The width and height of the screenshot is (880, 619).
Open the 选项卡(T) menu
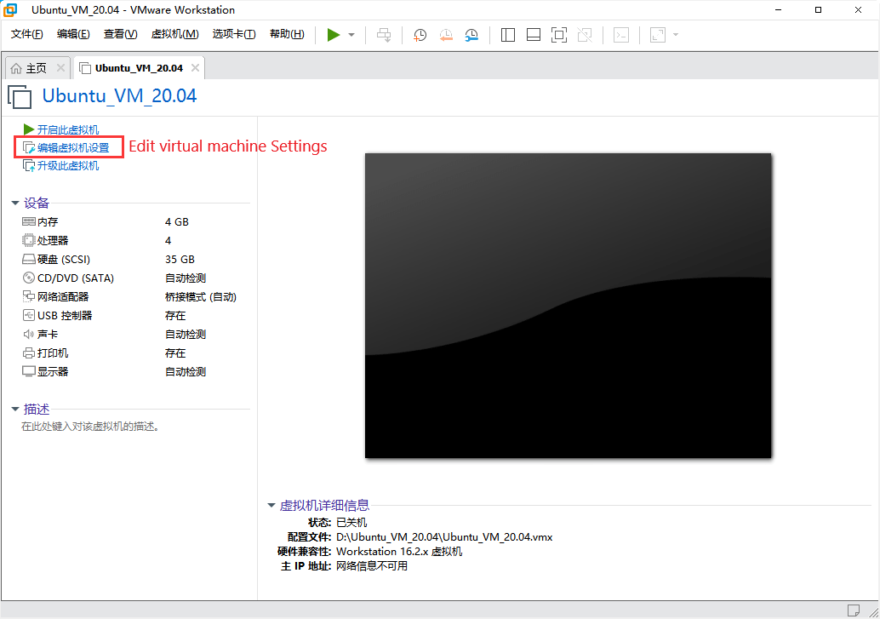point(234,34)
